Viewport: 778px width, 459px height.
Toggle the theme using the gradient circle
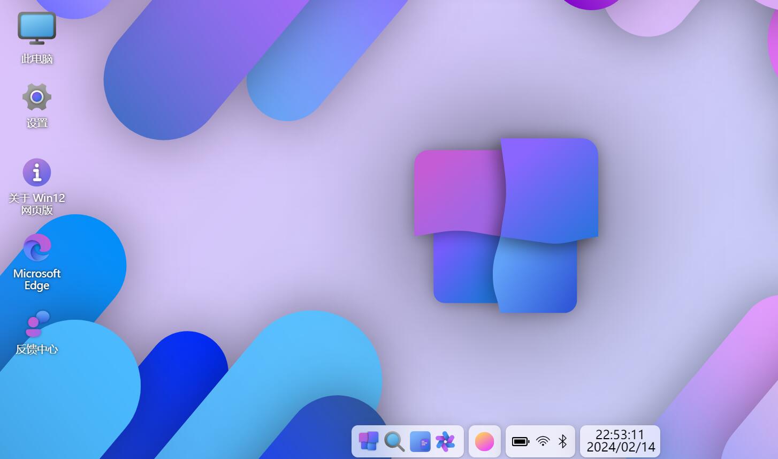[484, 441]
